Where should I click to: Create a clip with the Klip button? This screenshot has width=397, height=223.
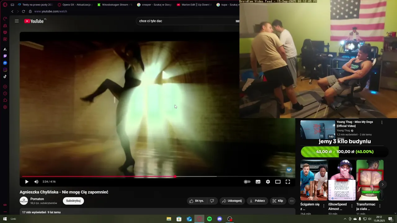[x=278, y=201]
